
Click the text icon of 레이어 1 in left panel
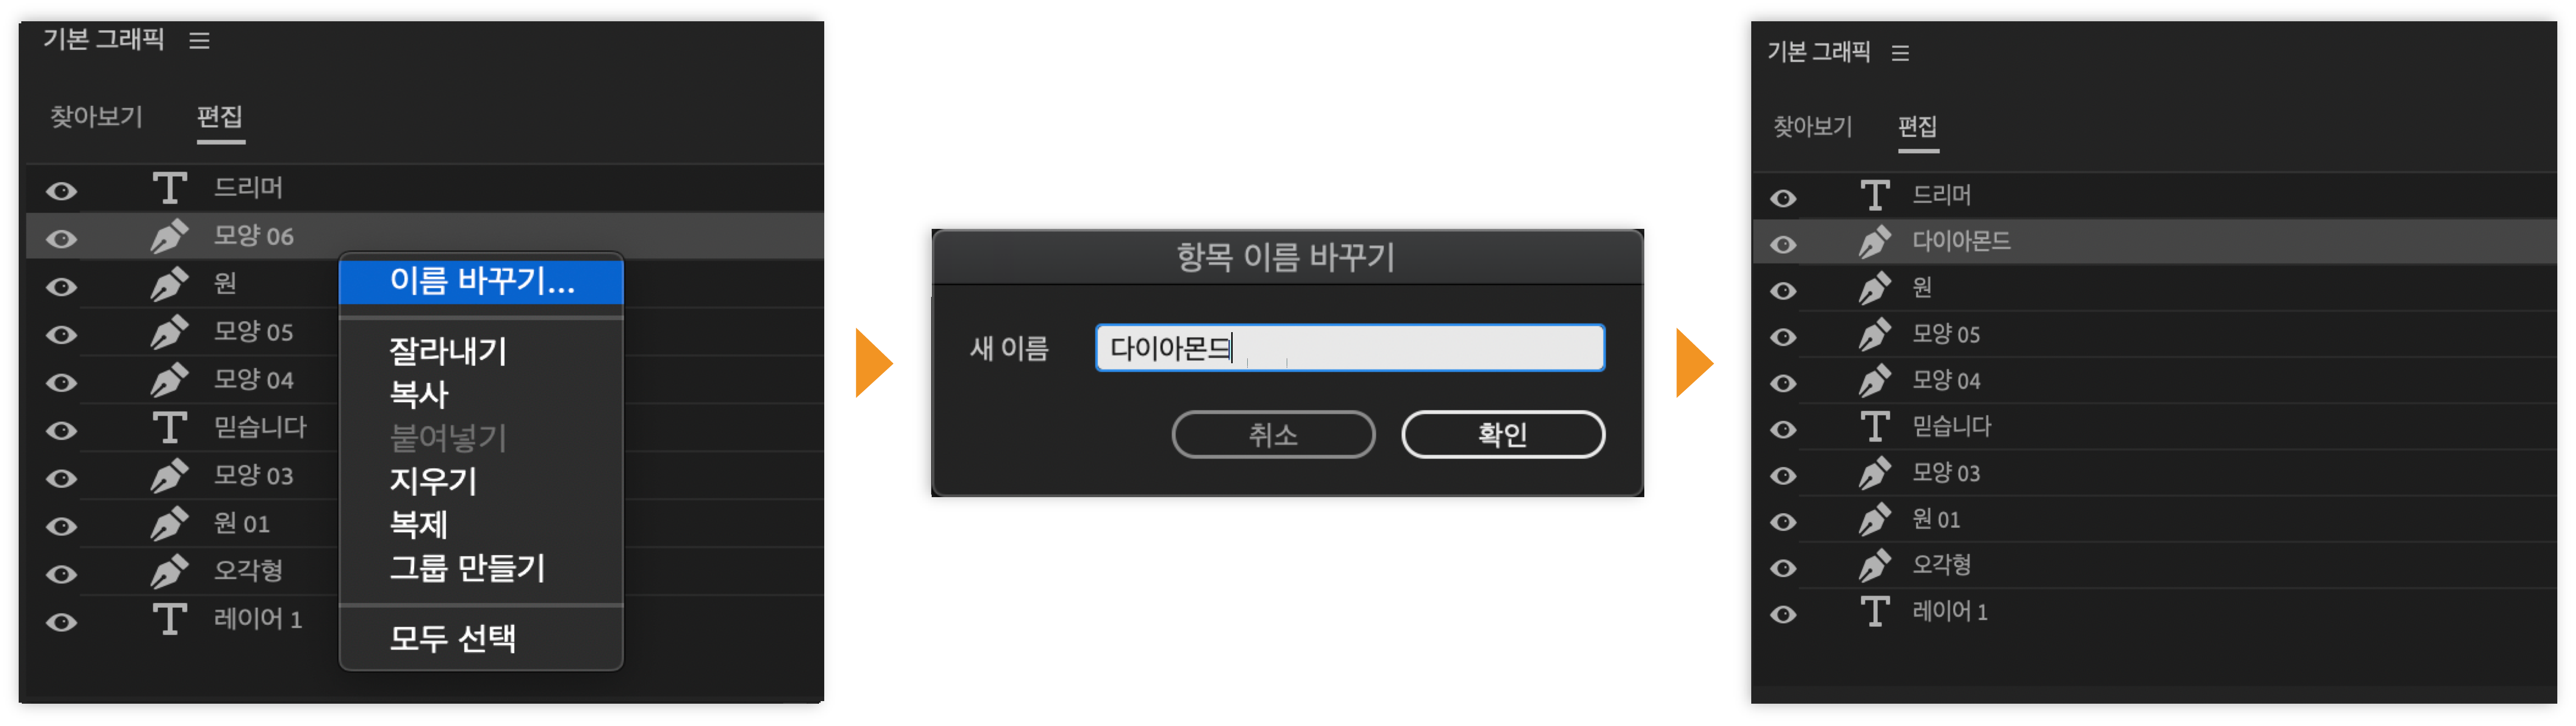pyautogui.click(x=170, y=620)
